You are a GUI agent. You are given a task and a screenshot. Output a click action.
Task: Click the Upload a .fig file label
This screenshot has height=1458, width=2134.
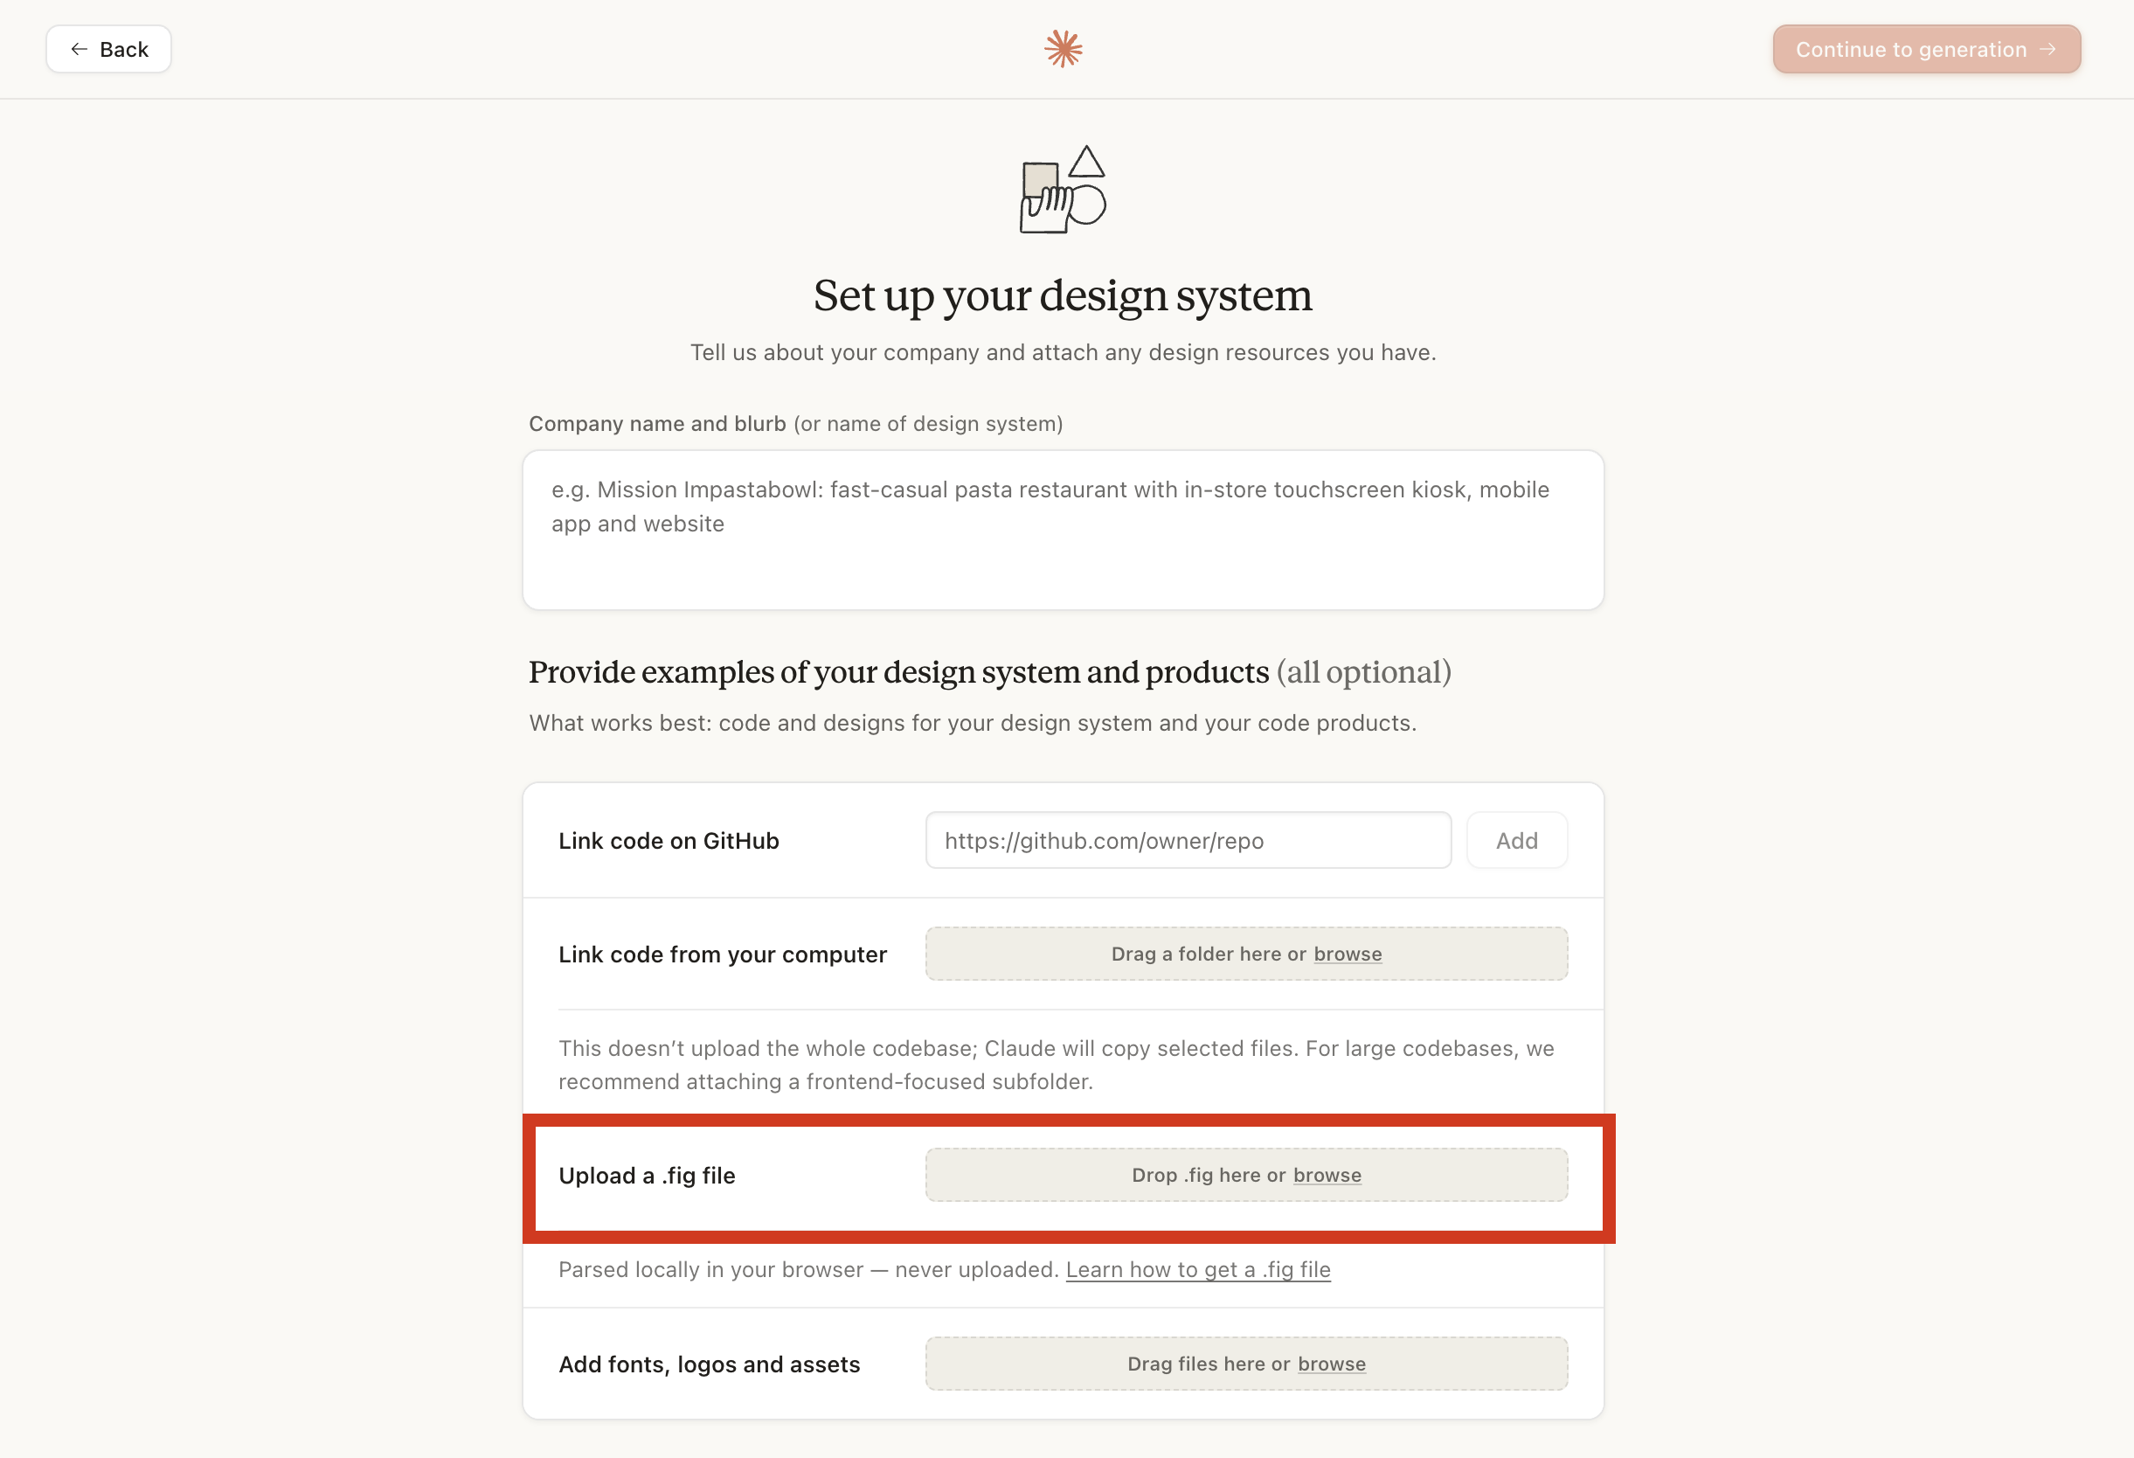coord(647,1176)
